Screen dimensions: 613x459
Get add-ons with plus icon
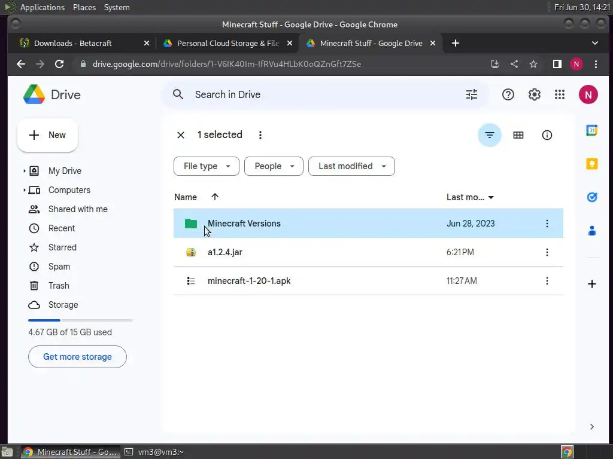591,284
